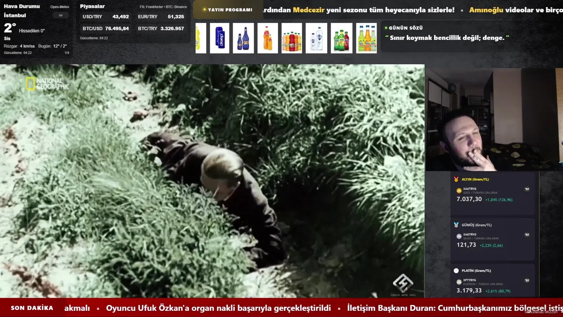Open the green and red bottles thumbnail
563x317 pixels.
pos(342,38)
